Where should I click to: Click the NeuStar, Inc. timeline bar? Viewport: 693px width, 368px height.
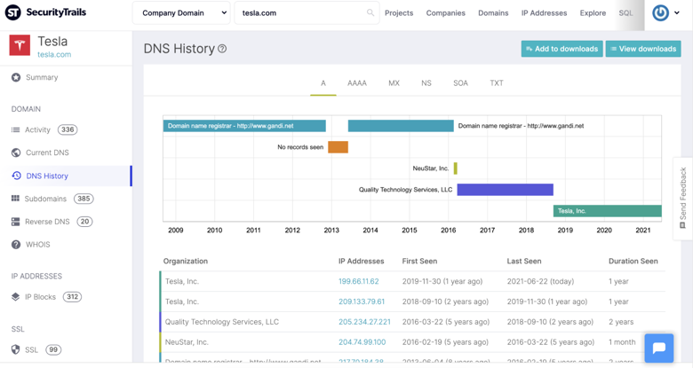455,168
